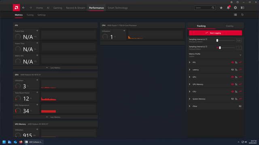Image resolution: width=259 pixels, height=145 pixels.
Task: Reset metrics with the reset arrow icon
Action: tap(242, 15)
